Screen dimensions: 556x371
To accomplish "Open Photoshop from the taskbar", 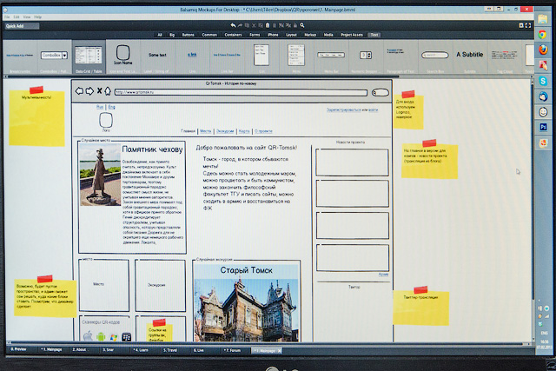I will (x=543, y=128).
